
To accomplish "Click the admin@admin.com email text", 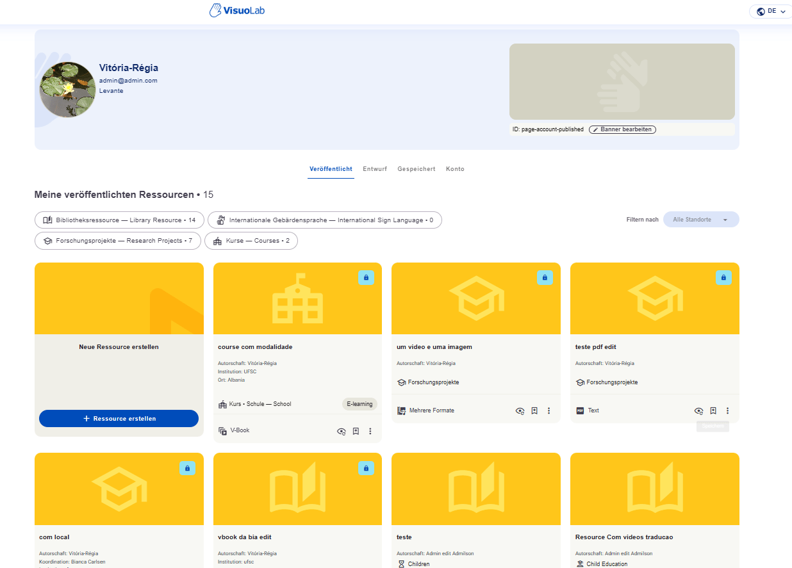I will tap(128, 81).
